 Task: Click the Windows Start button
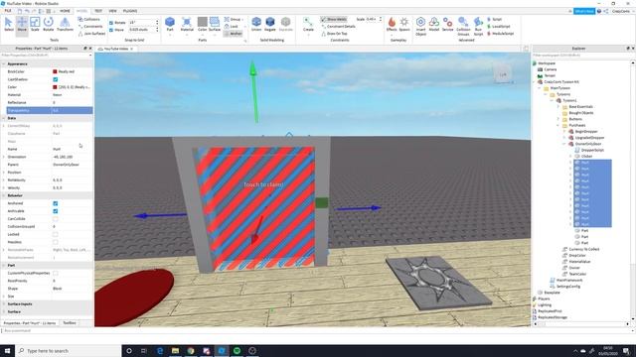point(7,350)
